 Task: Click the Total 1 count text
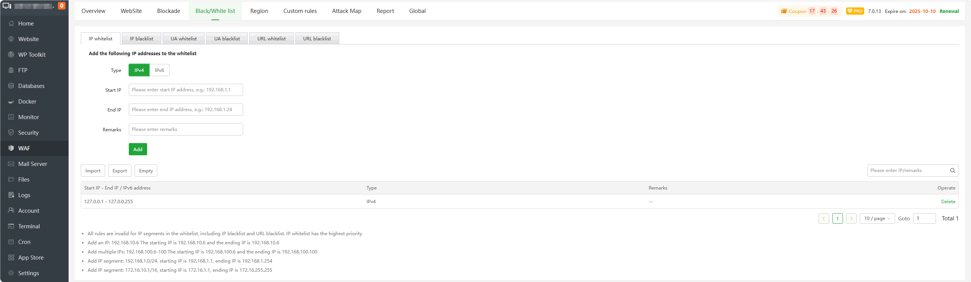pyautogui.click(x=950, y=218)
